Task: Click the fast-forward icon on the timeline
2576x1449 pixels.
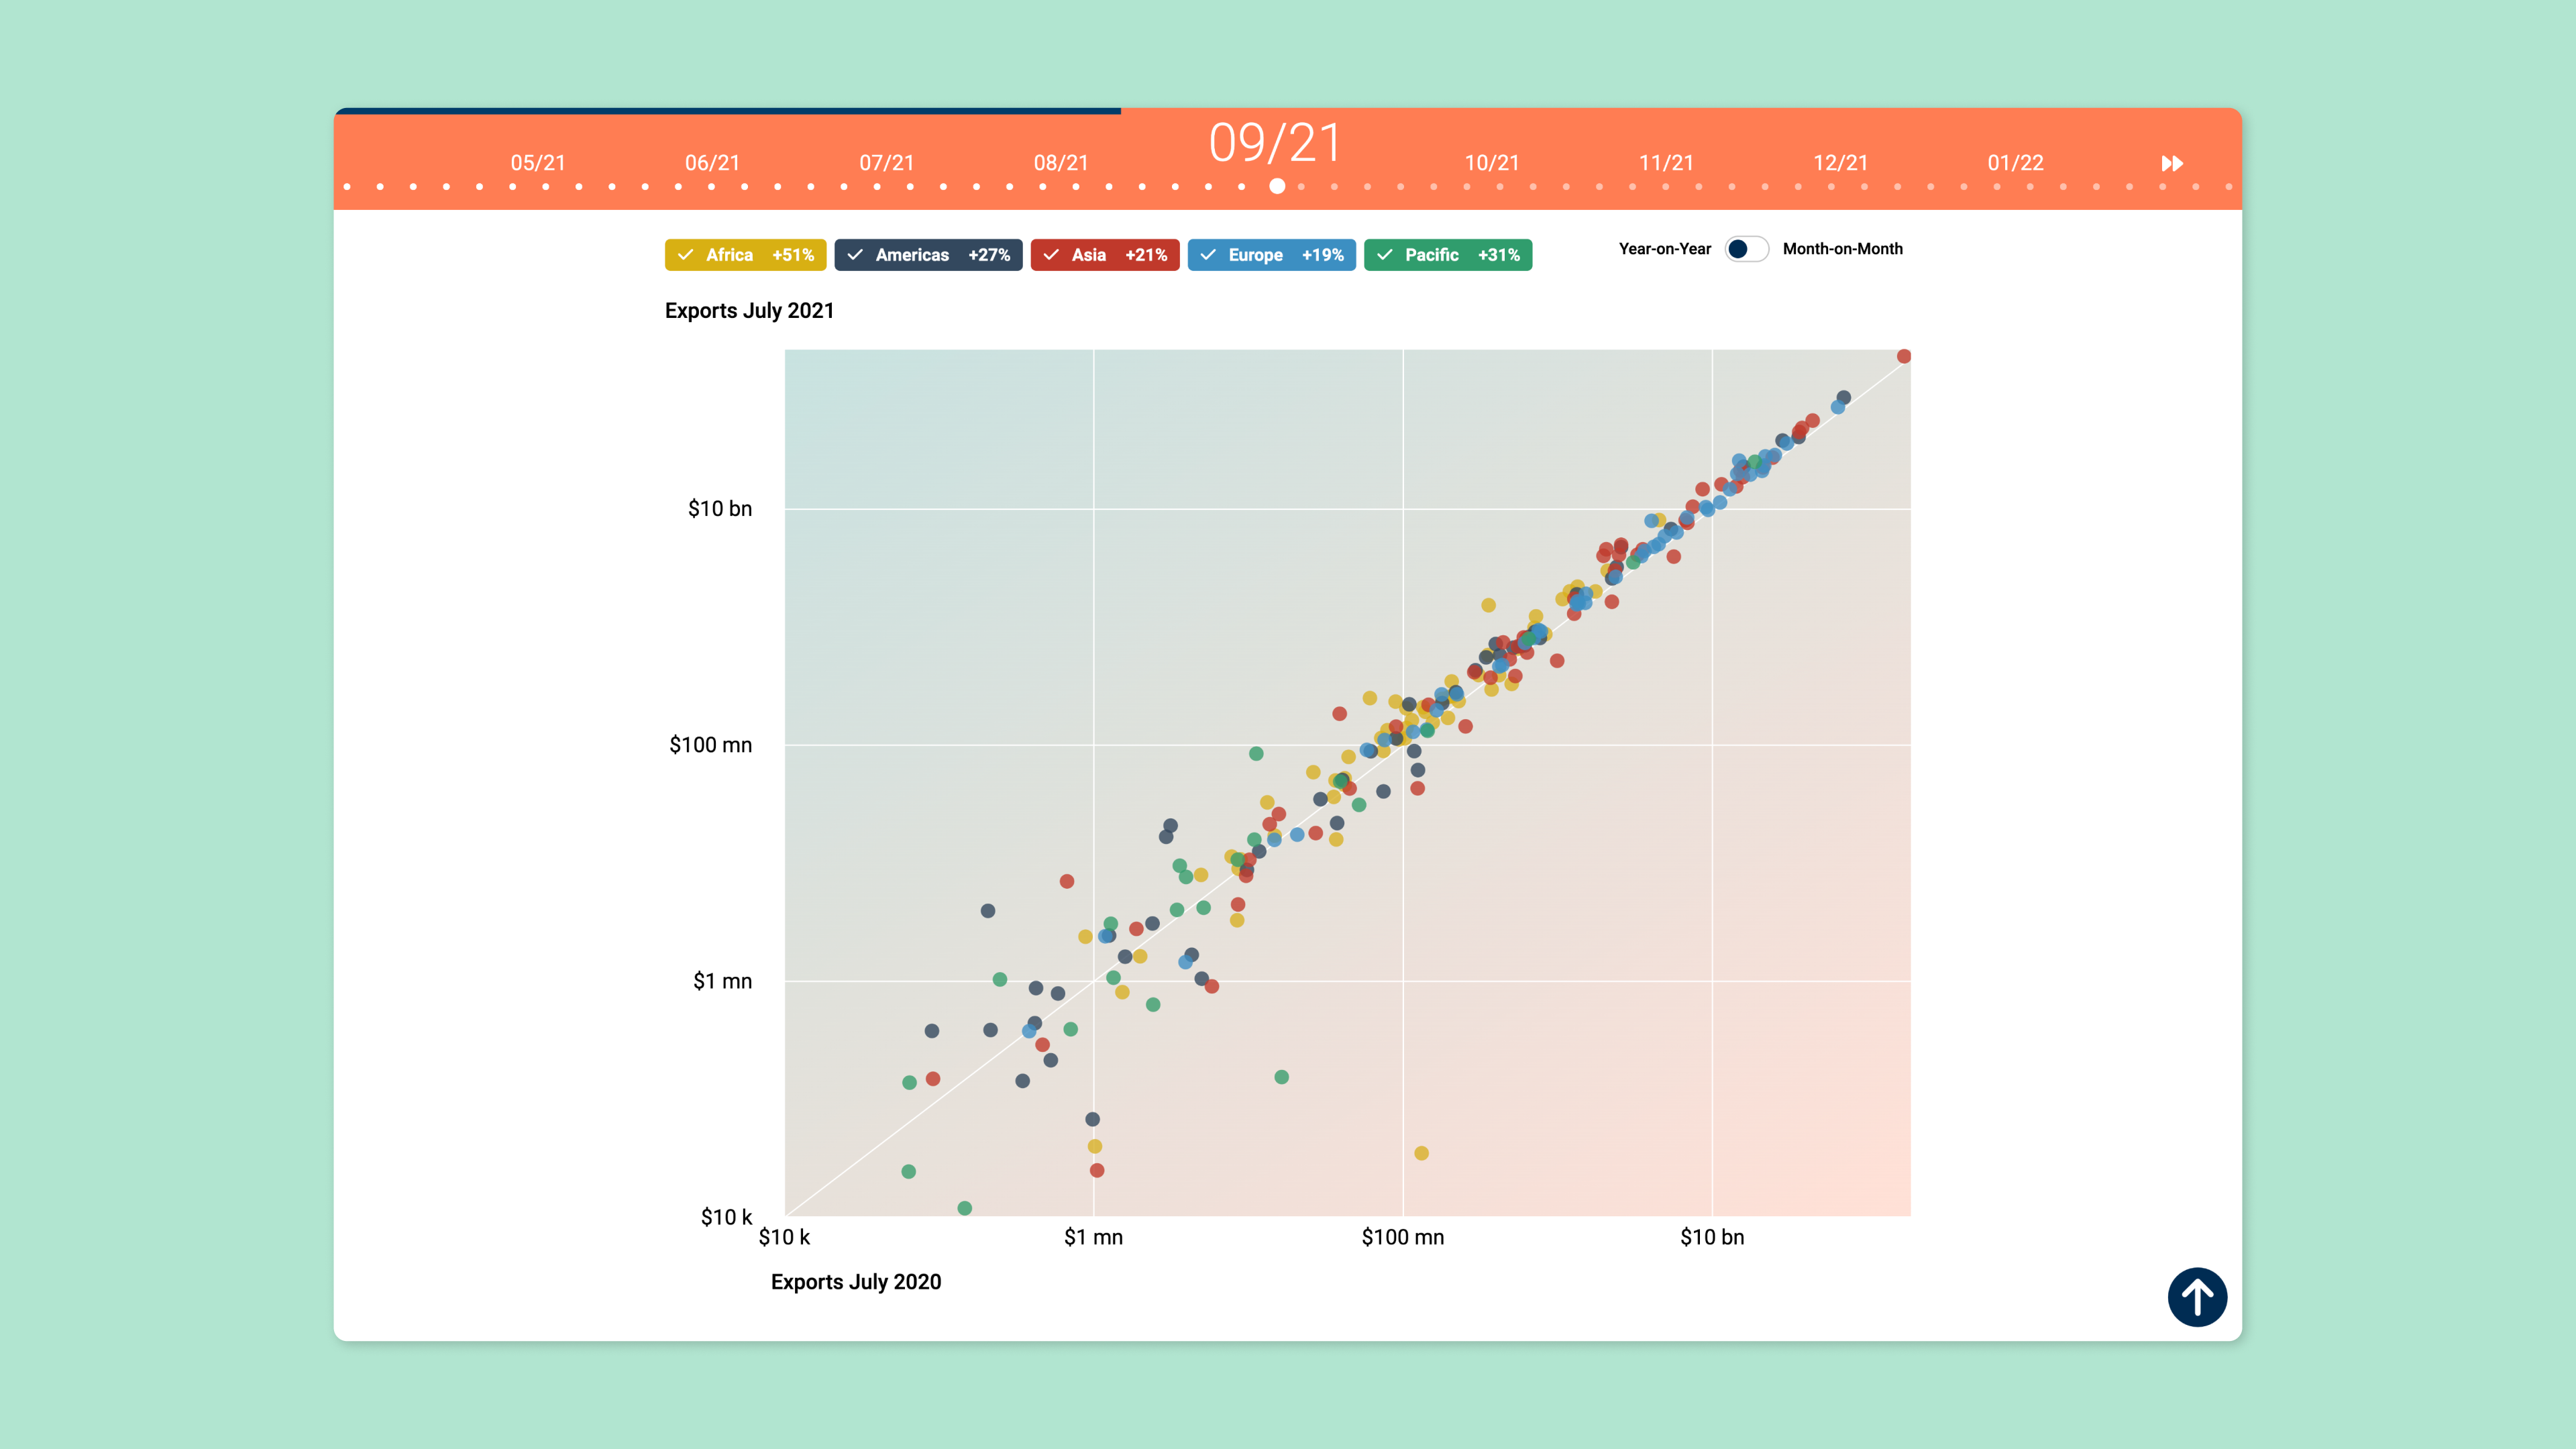Action: (2172, 163)
